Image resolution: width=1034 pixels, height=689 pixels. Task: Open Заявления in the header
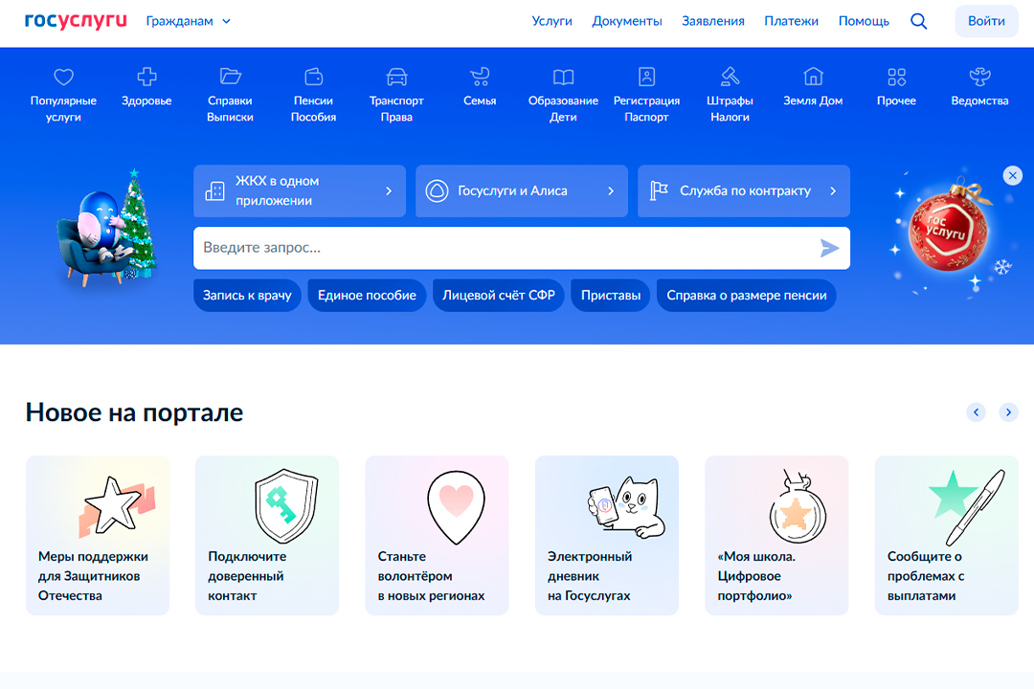pyautogui.click(x=713, y=21)
